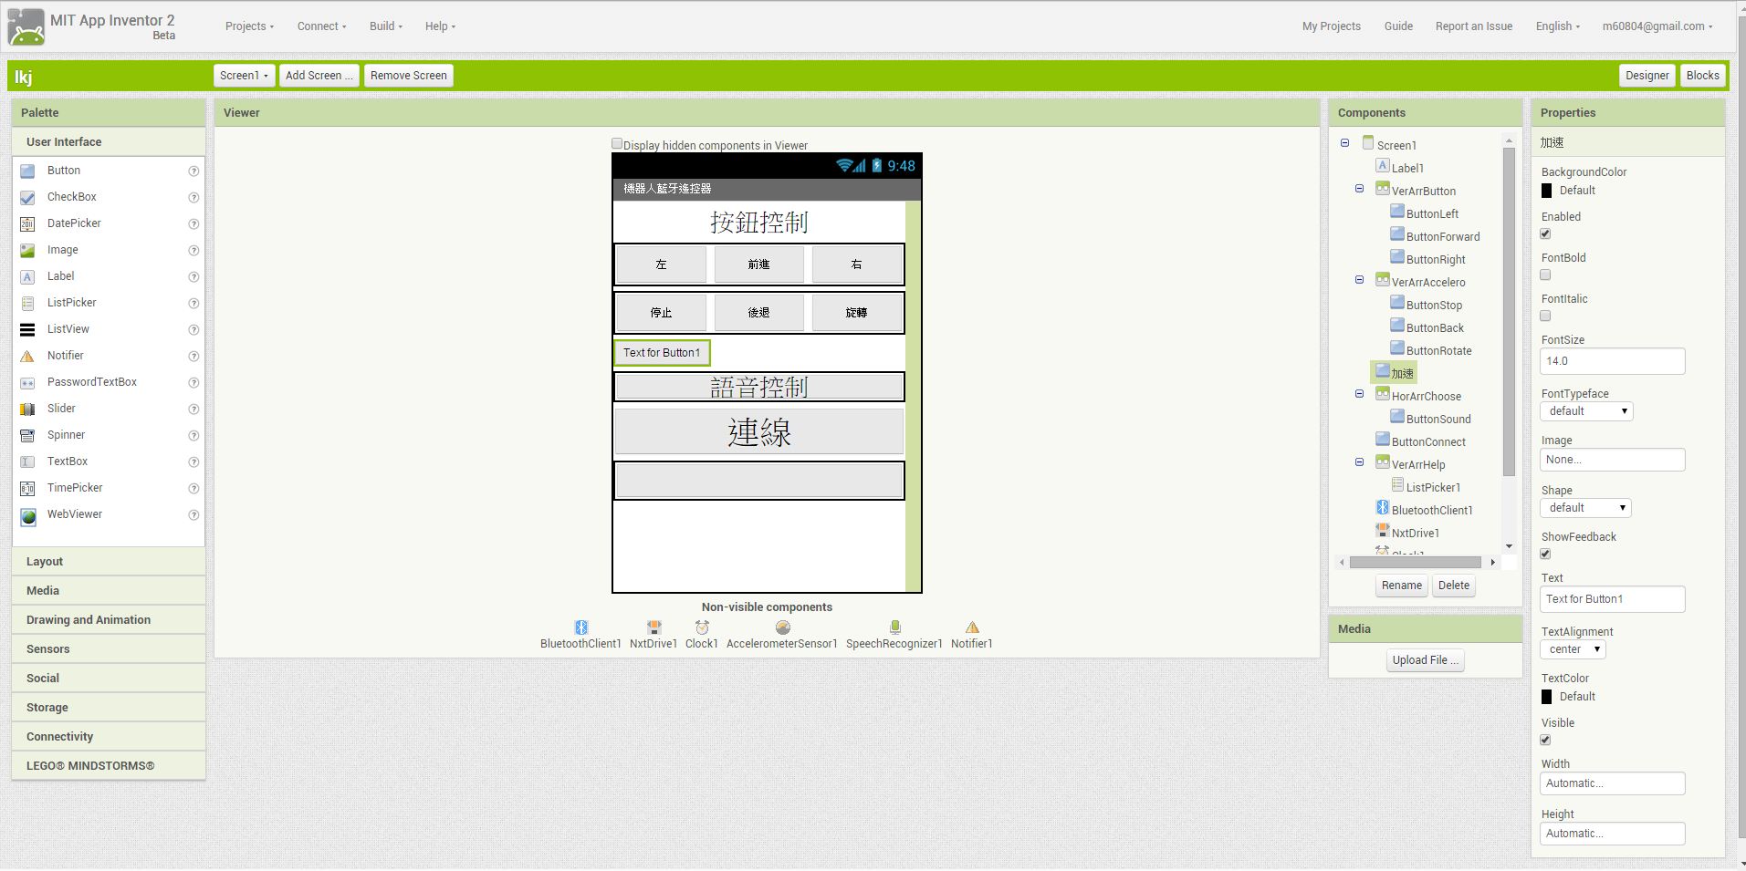Click the MIT App Inventor logo

click(x=26, y=26)
